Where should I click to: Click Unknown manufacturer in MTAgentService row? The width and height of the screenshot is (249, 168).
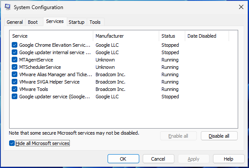point(105,60)
